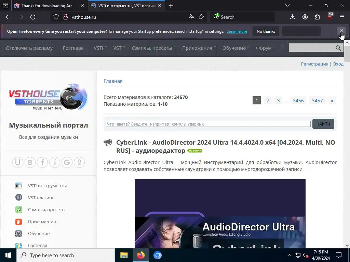Click the insecure connection padlock icon

coord(65,17)
